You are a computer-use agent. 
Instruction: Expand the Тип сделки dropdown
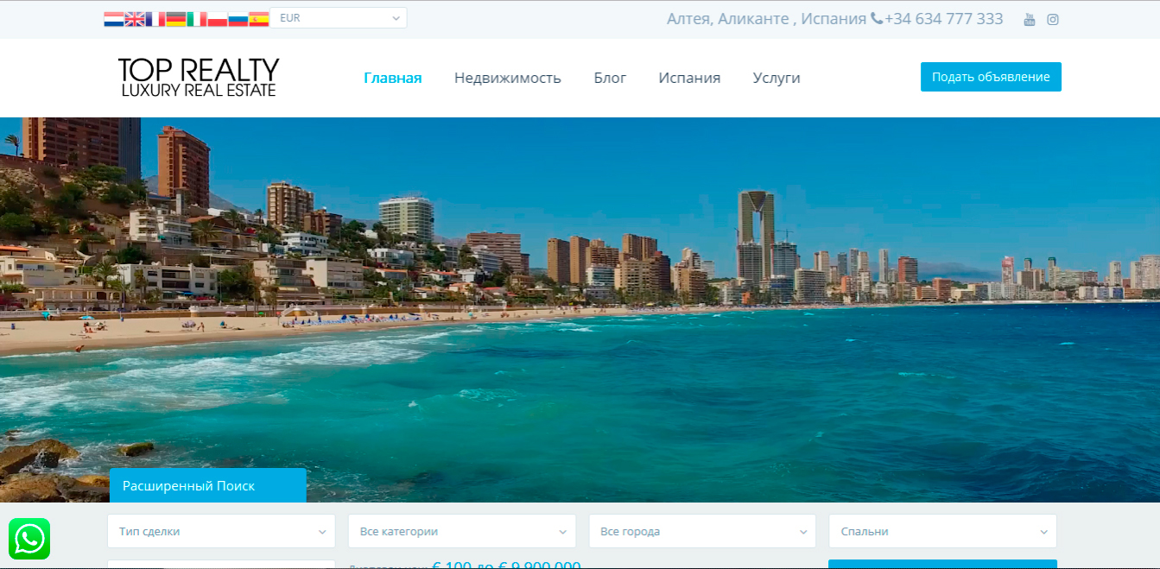pyautogui.click(x=222, y=531)
